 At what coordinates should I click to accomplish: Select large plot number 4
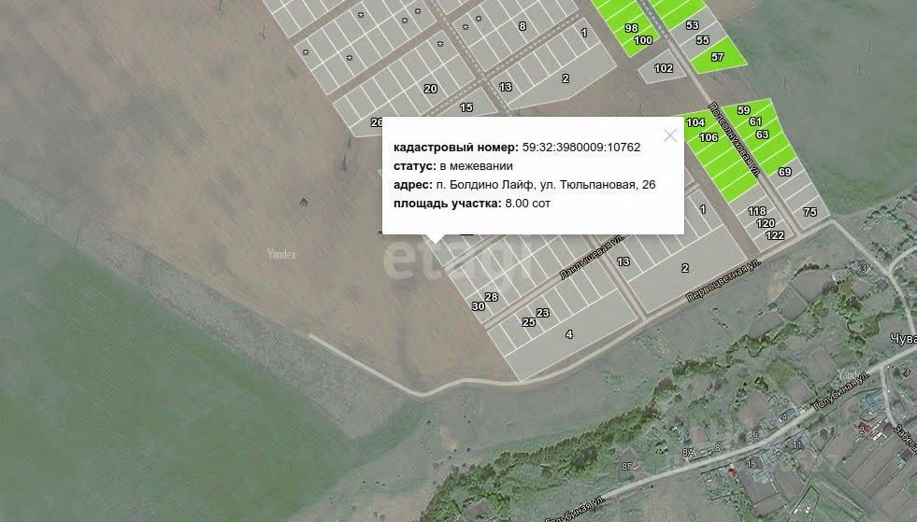point(569,334)
